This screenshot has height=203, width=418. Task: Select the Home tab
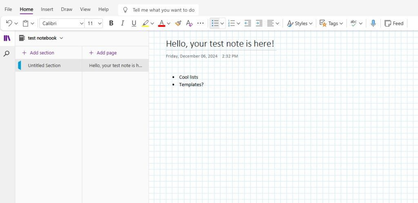point(27,9)
